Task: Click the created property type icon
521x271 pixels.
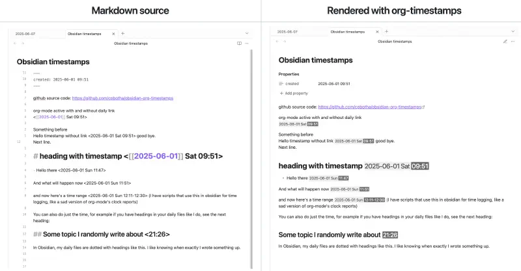Action: point(281,84)
